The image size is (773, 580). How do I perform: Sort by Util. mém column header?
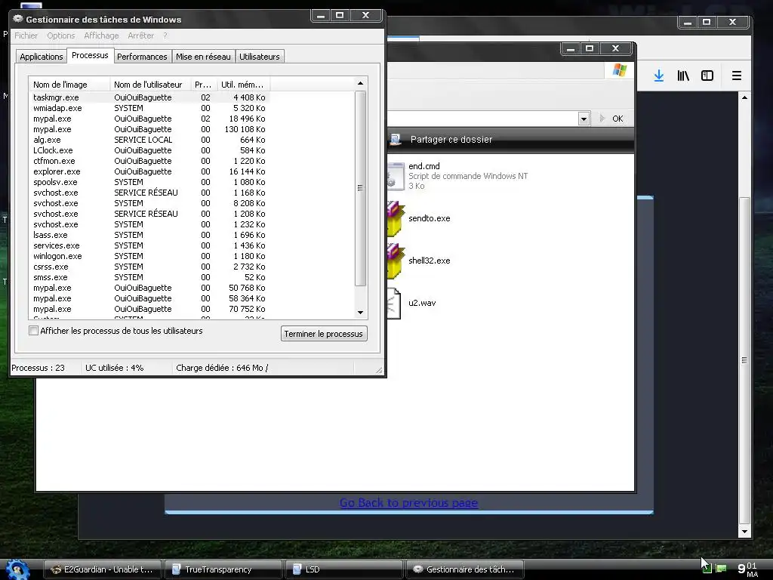pyautogui.click(x=244, y=85)
